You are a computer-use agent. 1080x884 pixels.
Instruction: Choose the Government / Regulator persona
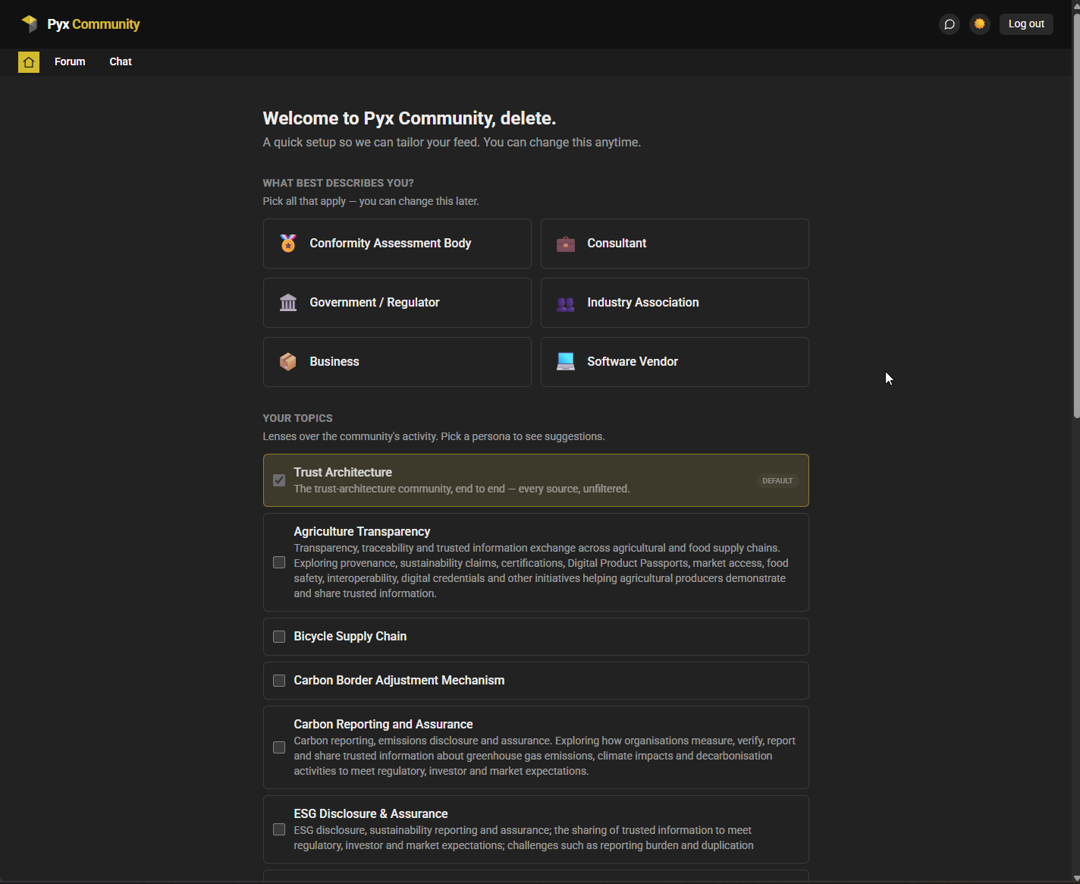point(397,303)
